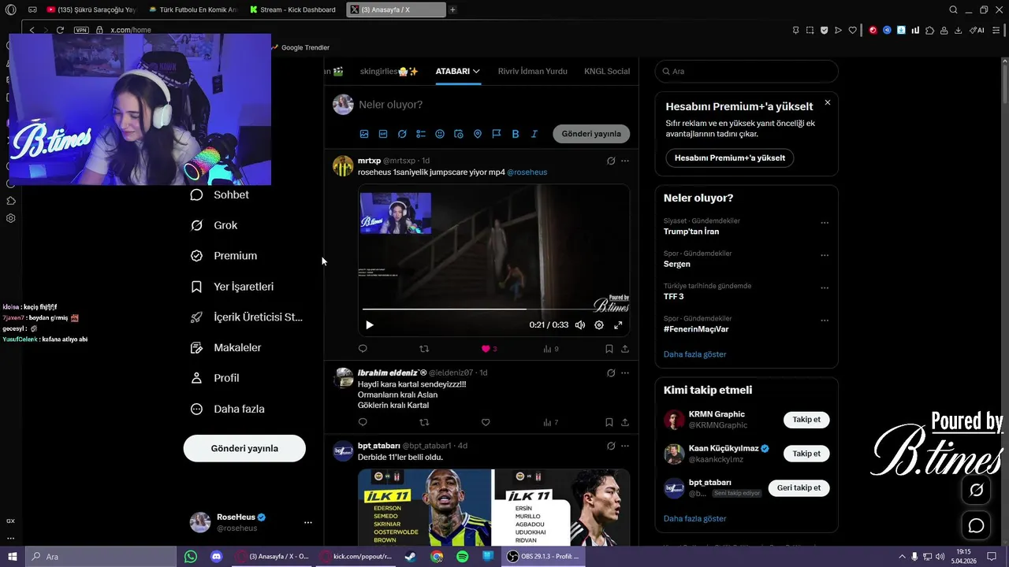Unlike mrtxp's post with pink heart
This screenshot has height=567, width=1009.
(x=486, y=348)
